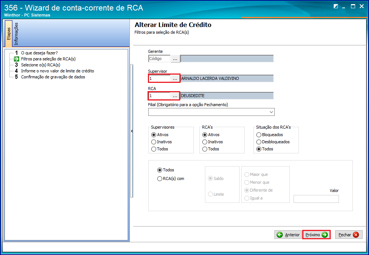The image size is (369, 255).
Task: Collapse the left panel with splitter arrow
Action: tap(132, 131)
